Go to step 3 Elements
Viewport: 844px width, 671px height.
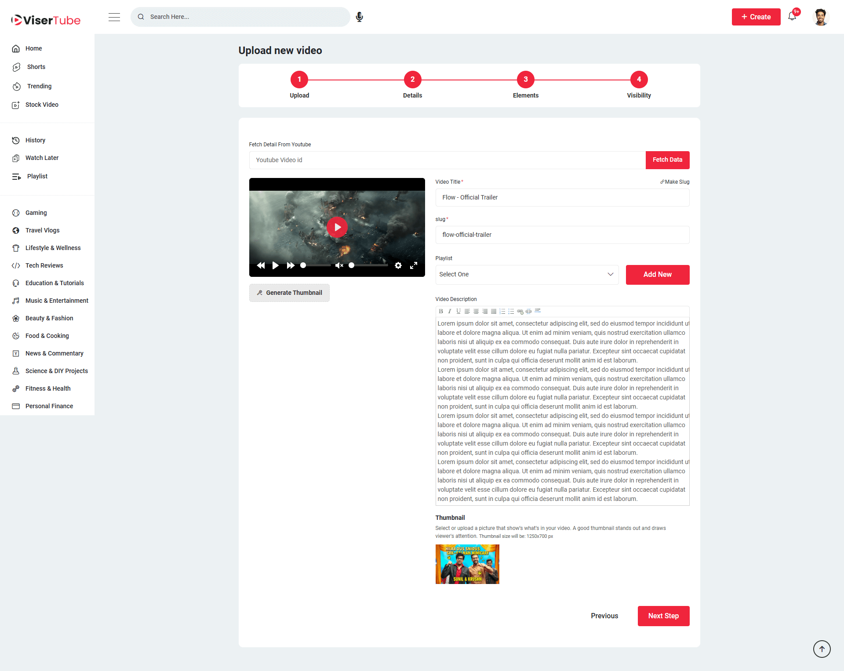pos(526,80)
